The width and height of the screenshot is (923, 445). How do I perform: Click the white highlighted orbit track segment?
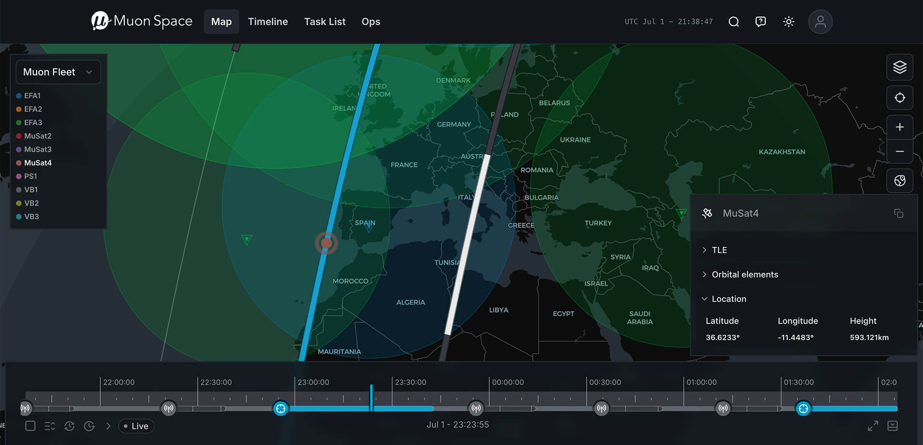[468, 244]
